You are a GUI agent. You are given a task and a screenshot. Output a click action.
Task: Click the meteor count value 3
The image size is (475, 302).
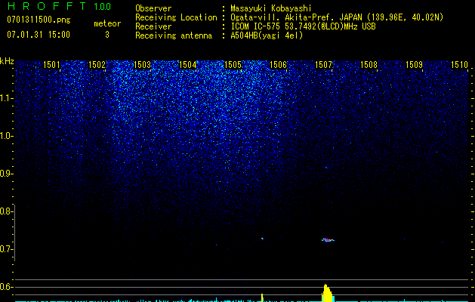tap(107, 35)
